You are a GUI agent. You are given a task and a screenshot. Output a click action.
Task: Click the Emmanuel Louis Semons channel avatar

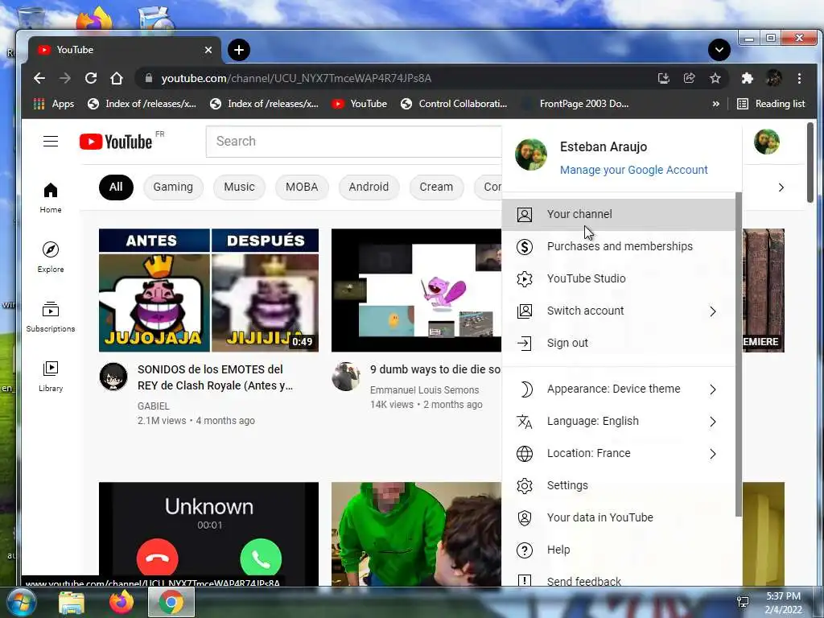click(346, 377)
